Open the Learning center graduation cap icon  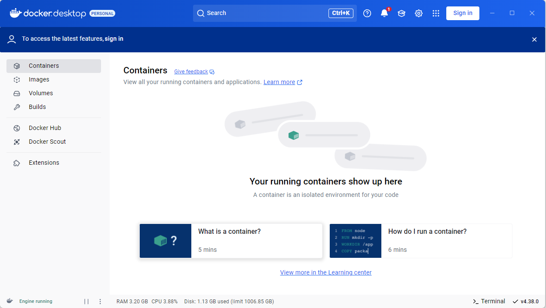401,13
